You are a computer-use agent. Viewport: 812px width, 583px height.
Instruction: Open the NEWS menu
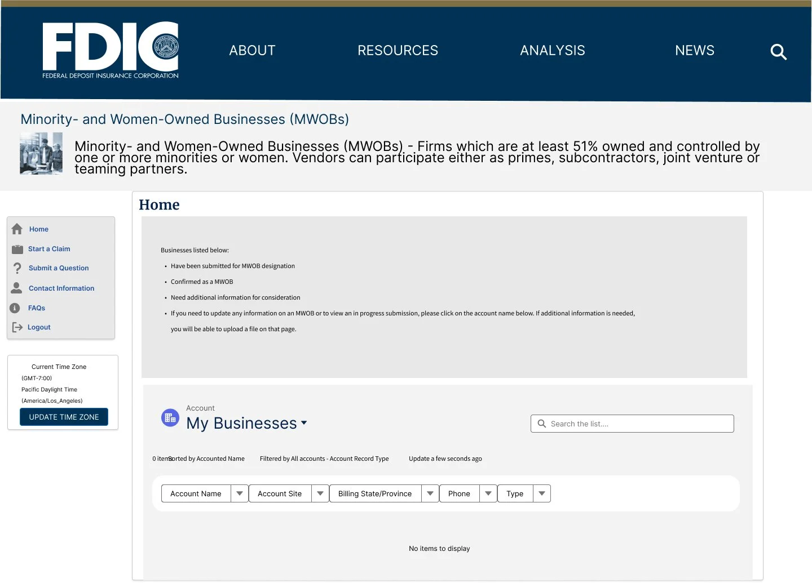pos(695,51)
